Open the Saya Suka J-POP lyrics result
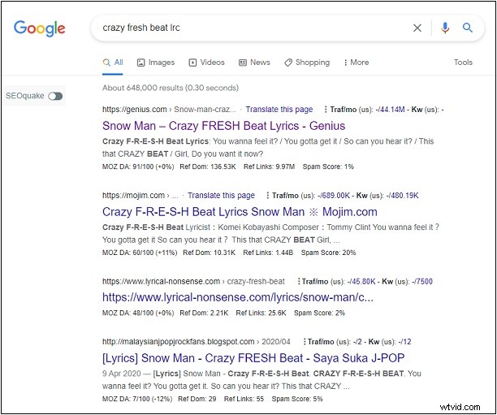Viewport: 497px width, 415px height. [x=253, y=358]
